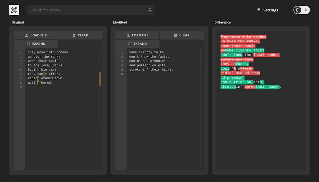Click line 'up over the ranks,' in Original

(x=45, y=57)
